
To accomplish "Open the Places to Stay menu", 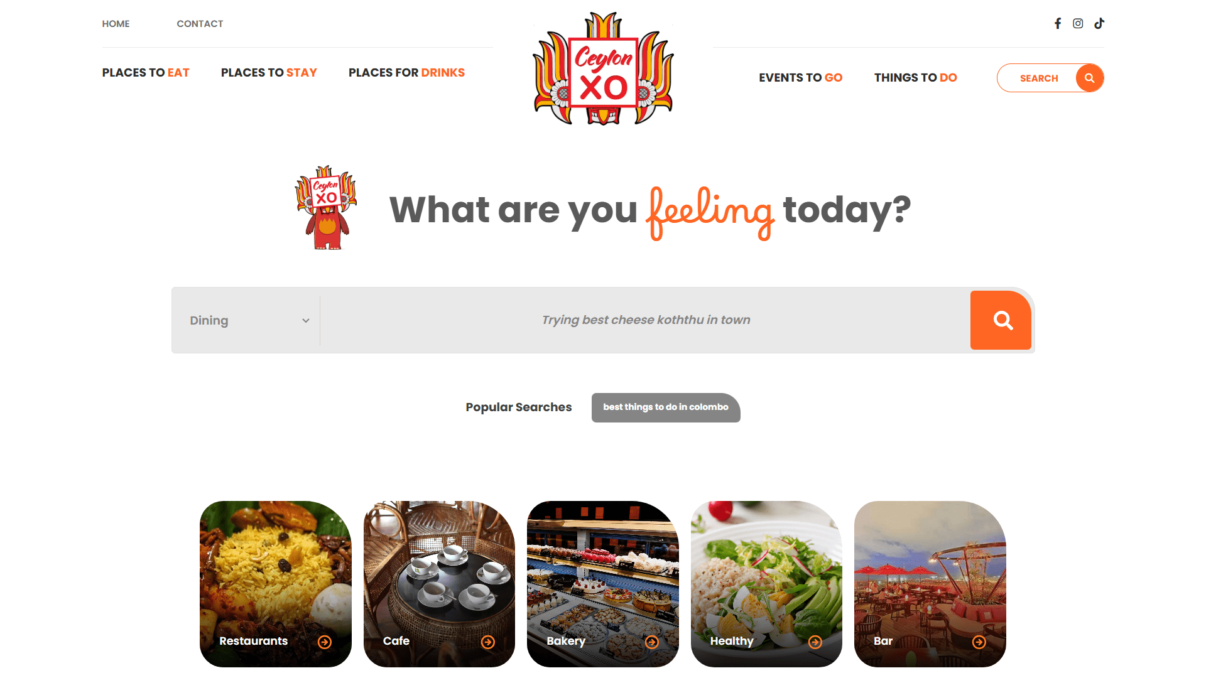I will click(269, 73).
